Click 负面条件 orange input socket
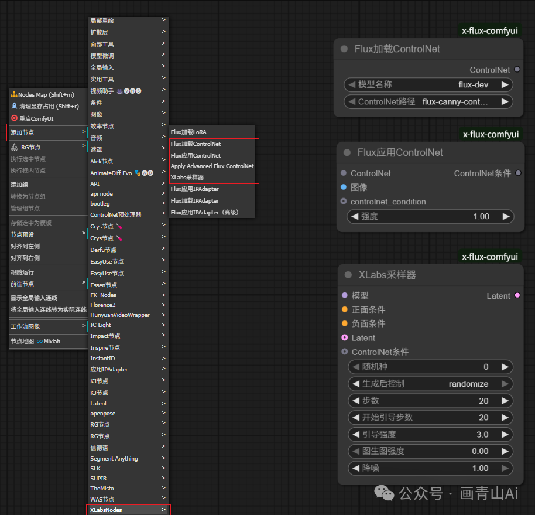Image resolution: width=535 pixels, height=515 pixels. 345,323
